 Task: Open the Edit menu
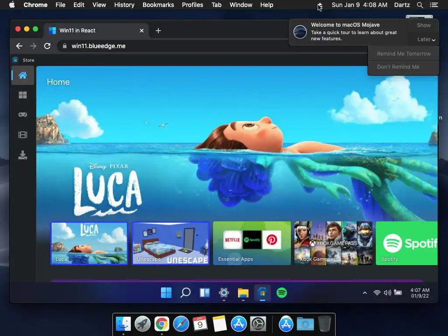(79, 5)
